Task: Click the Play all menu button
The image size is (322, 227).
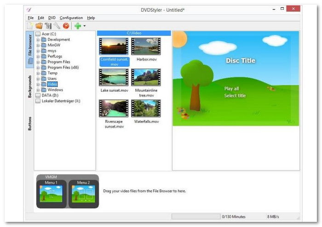Action: (231, 89)
